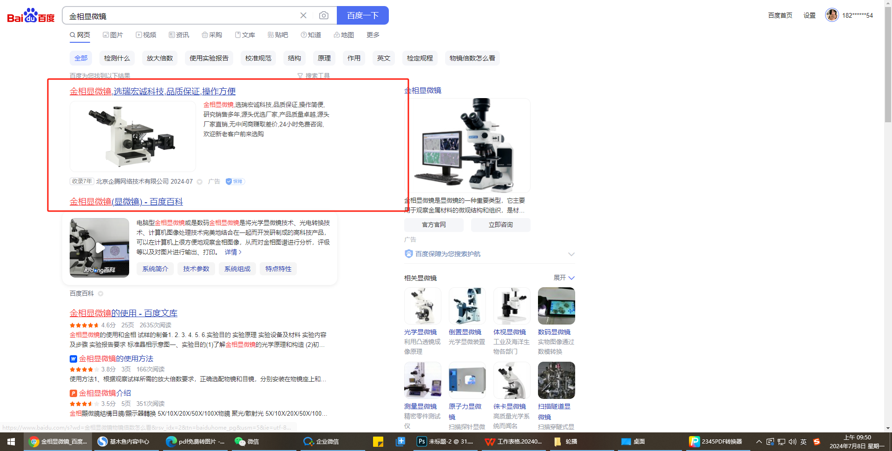The height and width of the screenshot is (451, 892).
Task: Open image search via the camera icon
Action: tap(324, 15)
